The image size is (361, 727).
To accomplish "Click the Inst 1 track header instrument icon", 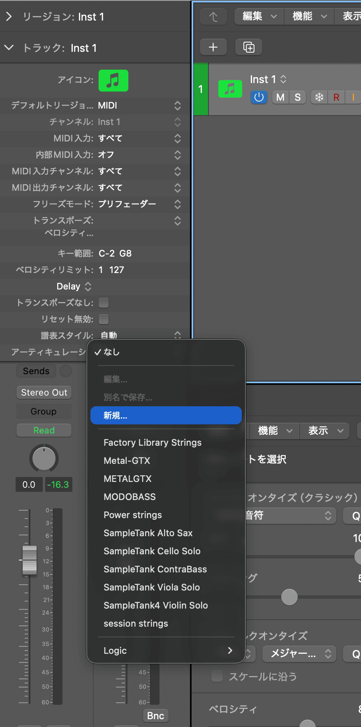I will coord(230,89).
